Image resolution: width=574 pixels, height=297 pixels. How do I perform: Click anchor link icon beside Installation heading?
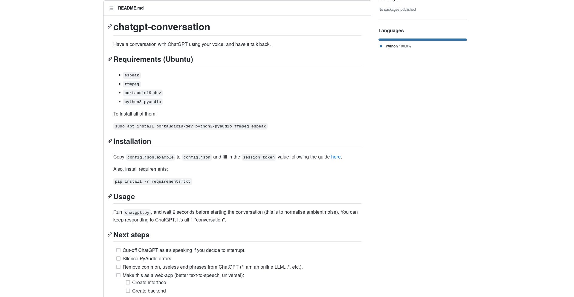point(110,141)
